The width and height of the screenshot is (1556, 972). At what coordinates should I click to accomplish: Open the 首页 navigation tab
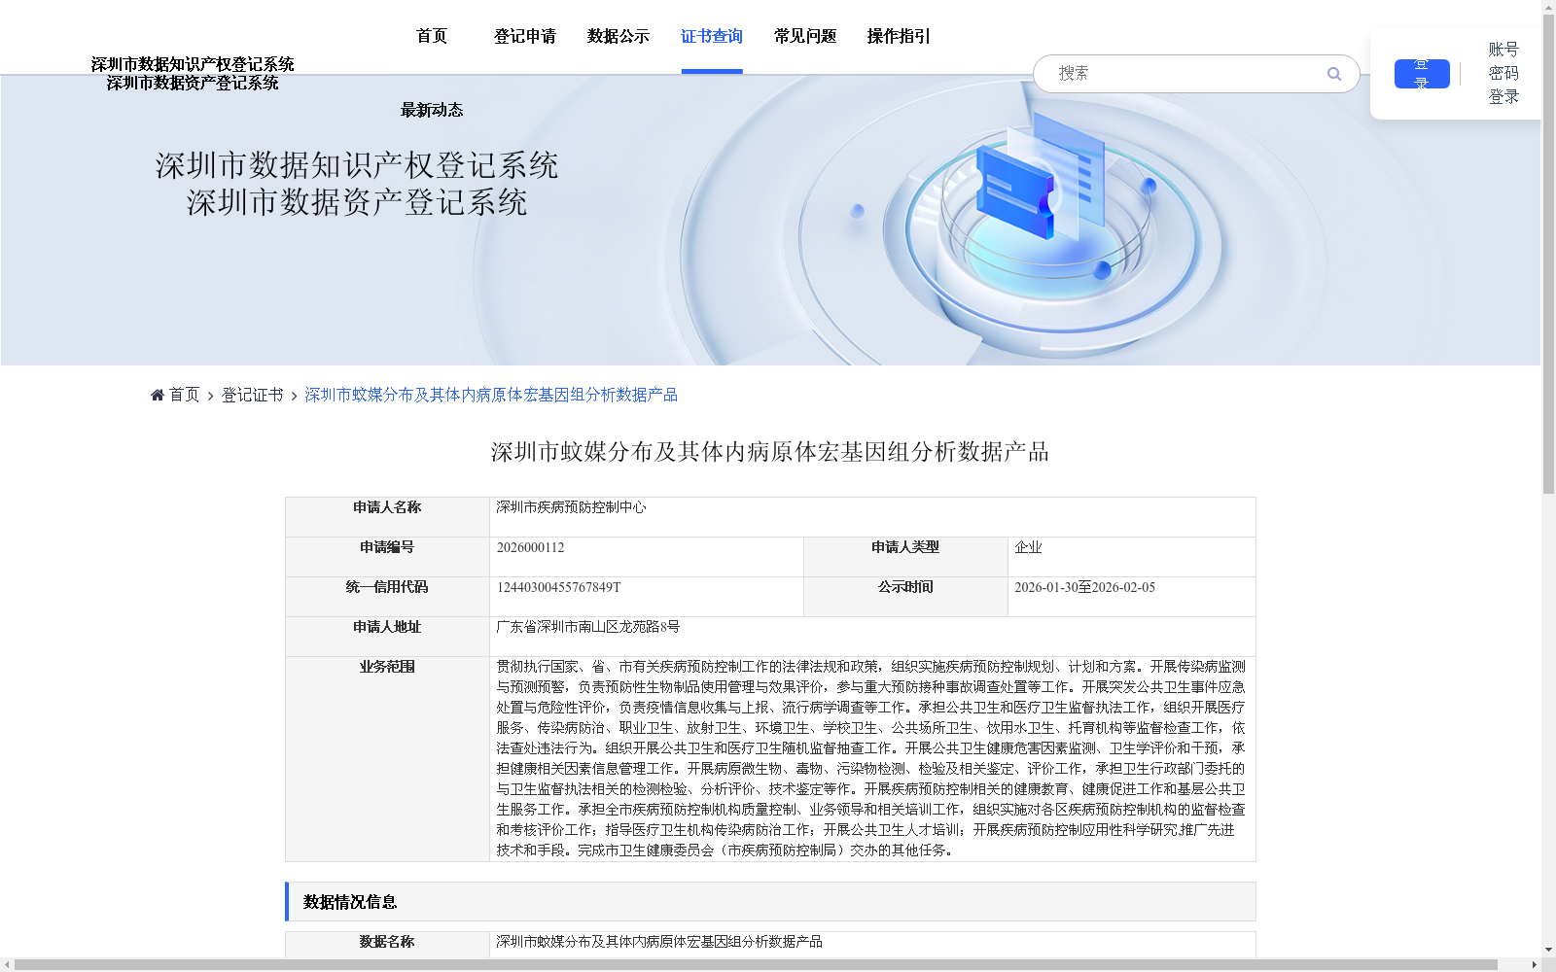click(x=432, y=36)
